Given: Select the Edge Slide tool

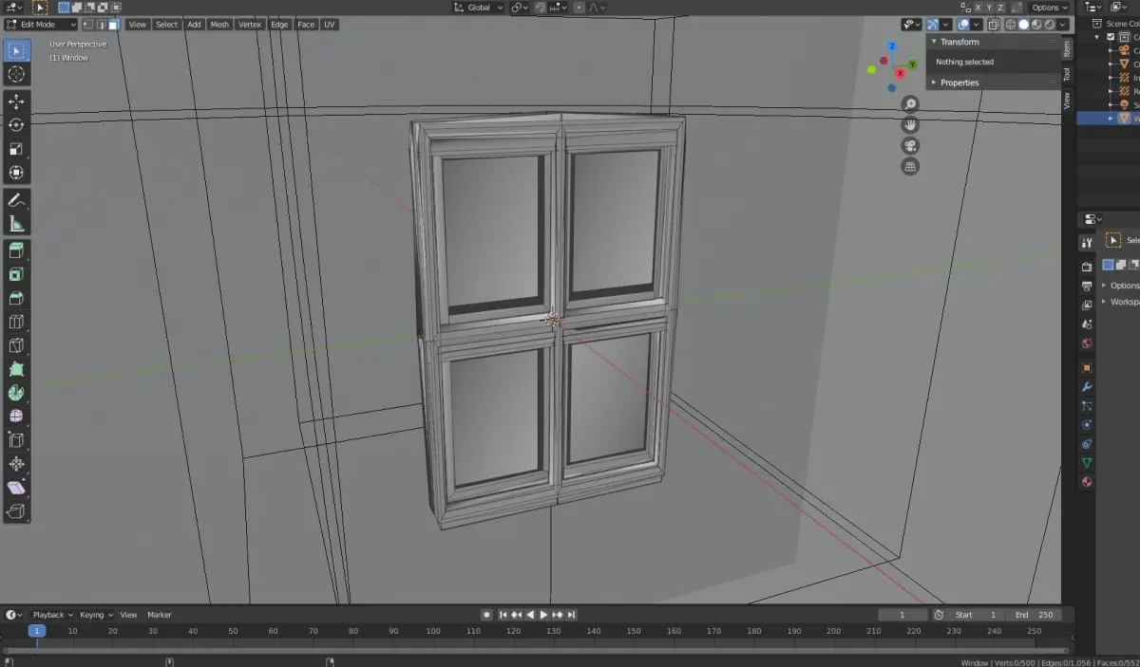Looking at the screenshot, I should (x=17, y=440).
